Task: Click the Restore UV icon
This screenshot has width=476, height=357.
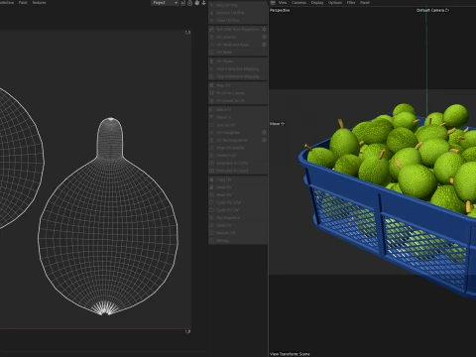Action: coord(212,233)
